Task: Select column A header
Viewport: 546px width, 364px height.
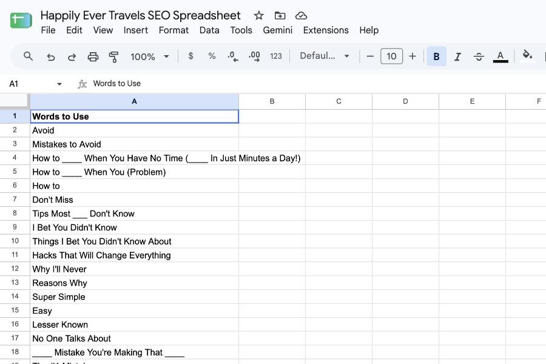Action: pyautogui.click(x=135, y=101)
